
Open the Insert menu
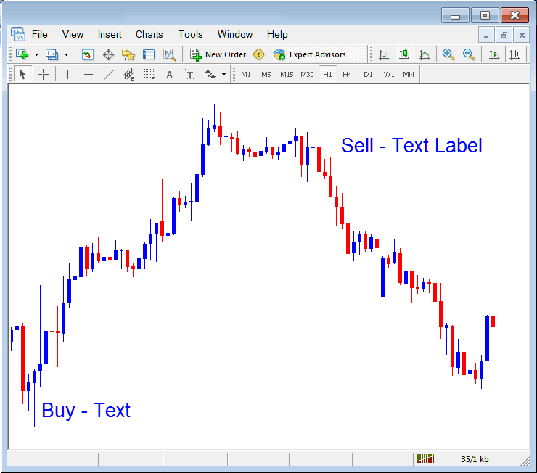(x=110, y=34)
